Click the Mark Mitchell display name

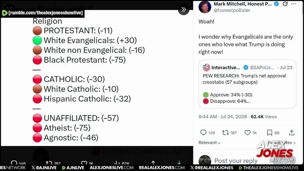tap(242, 4)
